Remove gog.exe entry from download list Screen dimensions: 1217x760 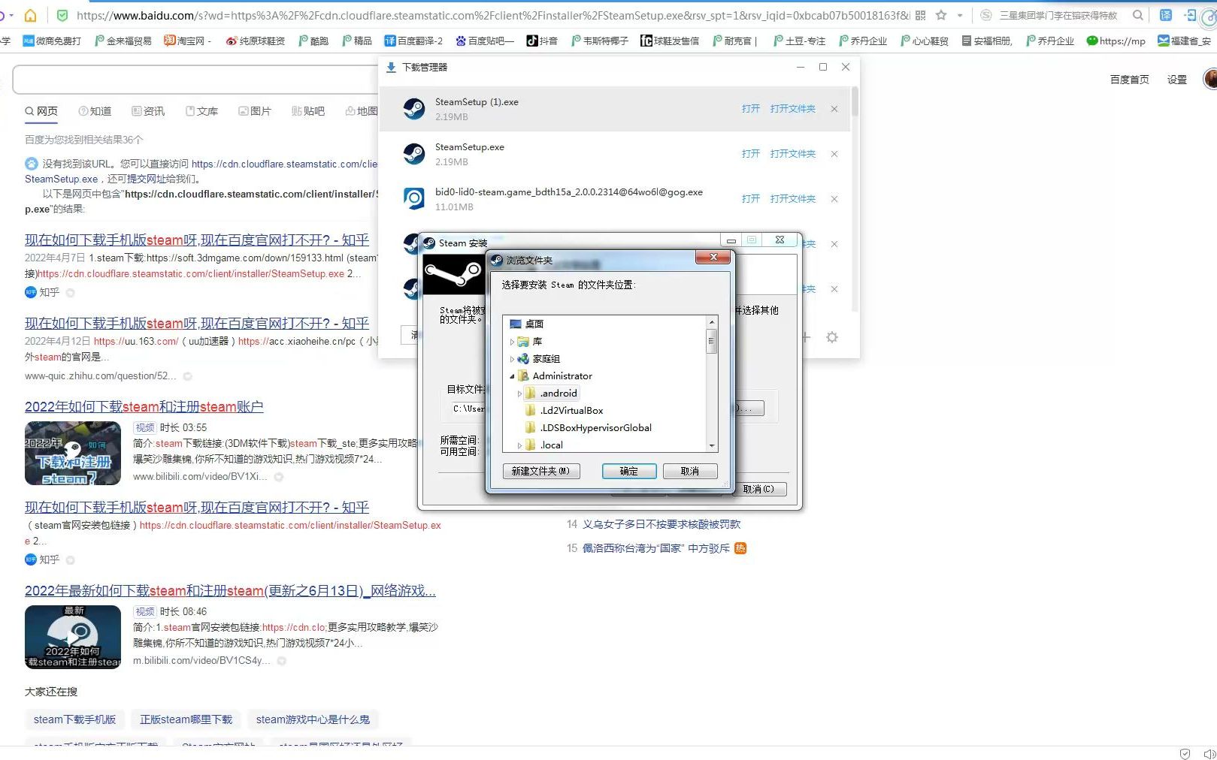(x=834, y=199)
